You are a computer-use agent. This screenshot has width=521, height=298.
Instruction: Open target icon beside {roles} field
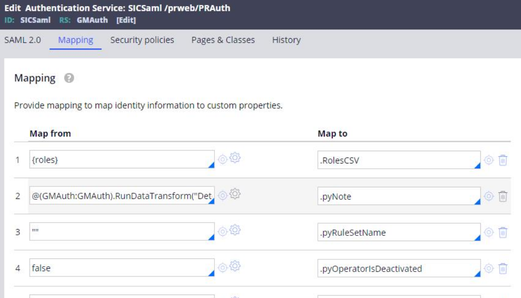pos(223,160)
